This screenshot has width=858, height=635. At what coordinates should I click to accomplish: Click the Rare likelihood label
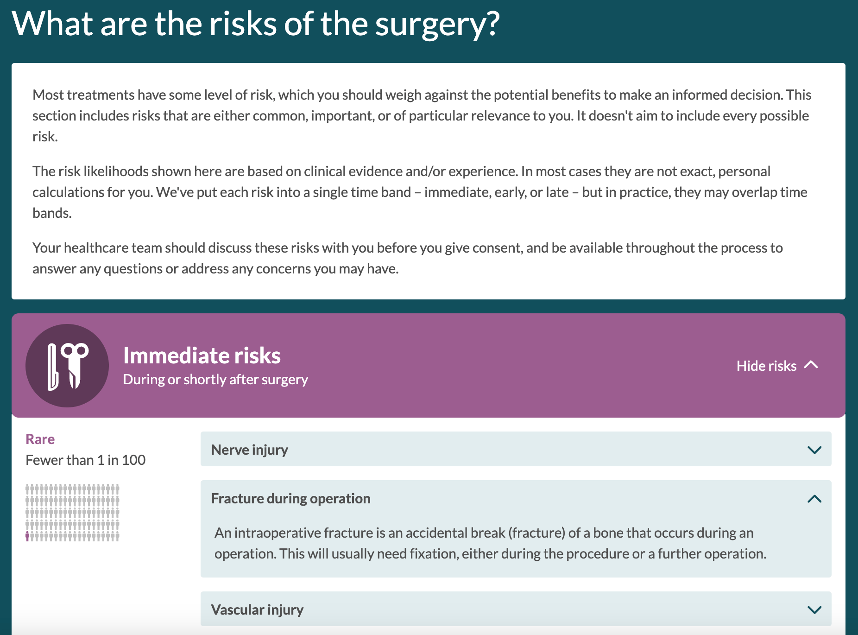40,438
